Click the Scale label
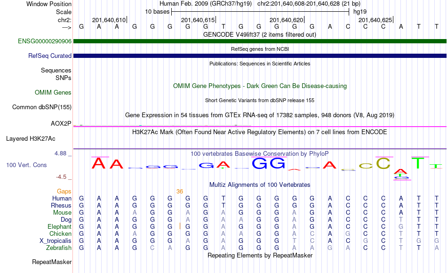Image resolution: width=447 pixels, height=273 pixels. tap(64, 12)
